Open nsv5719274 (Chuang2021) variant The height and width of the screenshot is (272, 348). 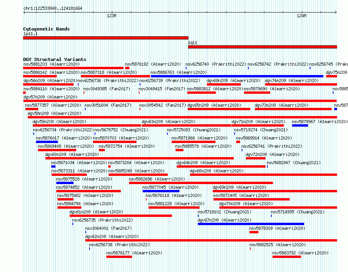261,130
